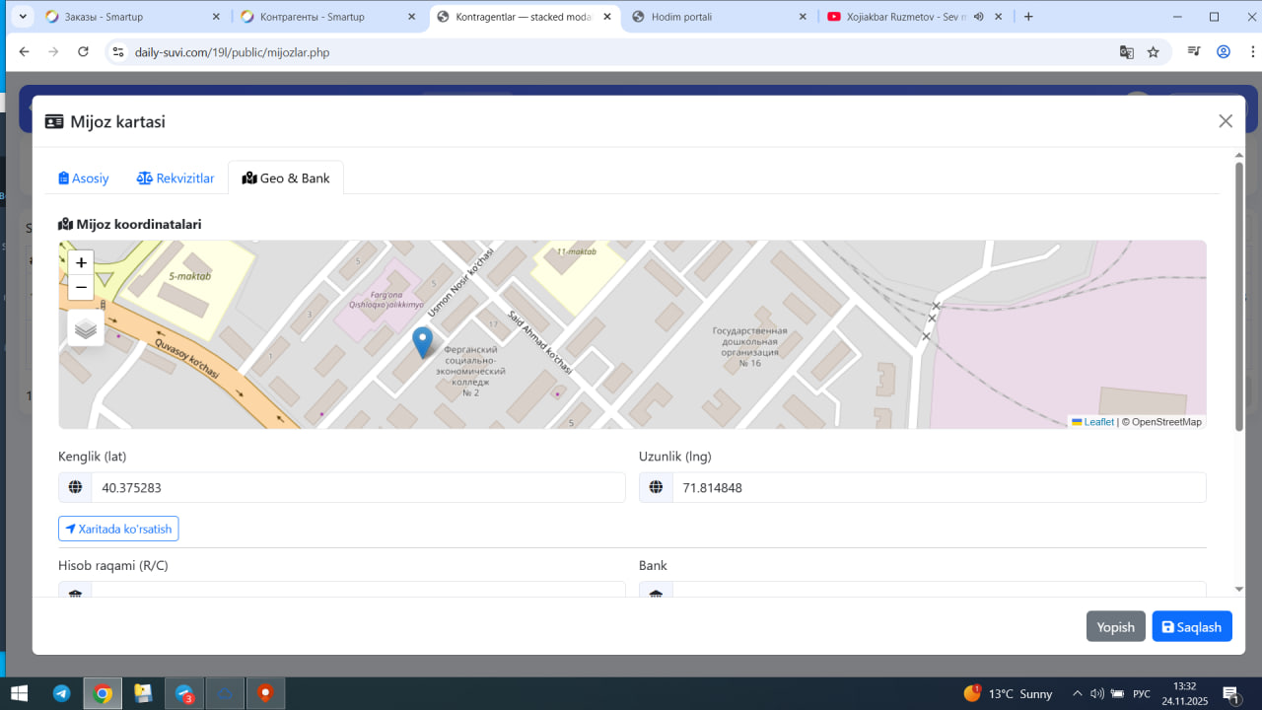This screenshot has height=710, width=1262.
Task: Zoom in on the Leaflet map
Action: [81, 262]
